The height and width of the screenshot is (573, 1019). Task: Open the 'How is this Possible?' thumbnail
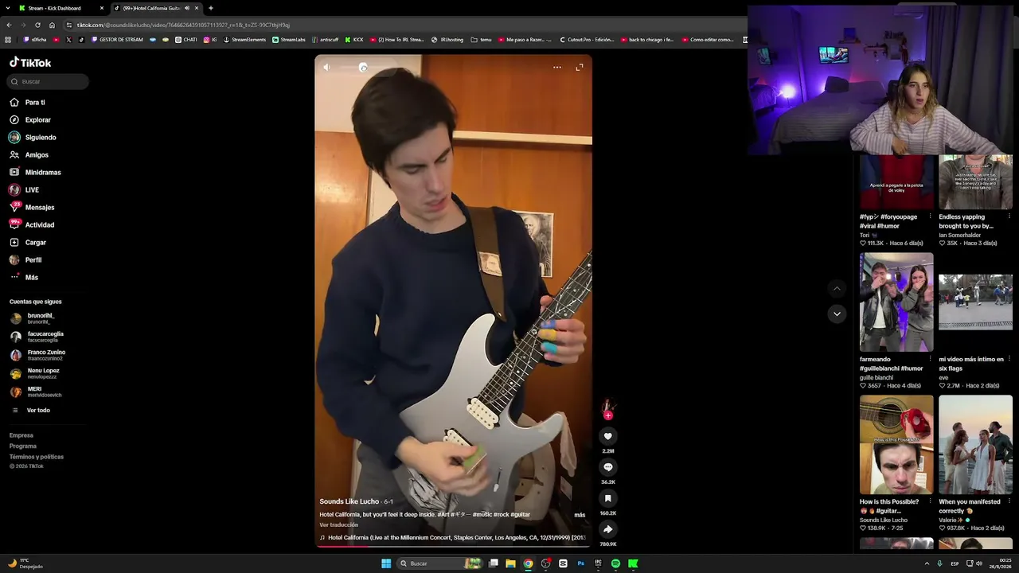(896, 445)
